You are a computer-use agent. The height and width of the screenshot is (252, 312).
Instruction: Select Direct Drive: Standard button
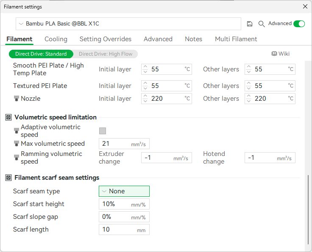tap(41, 54)
